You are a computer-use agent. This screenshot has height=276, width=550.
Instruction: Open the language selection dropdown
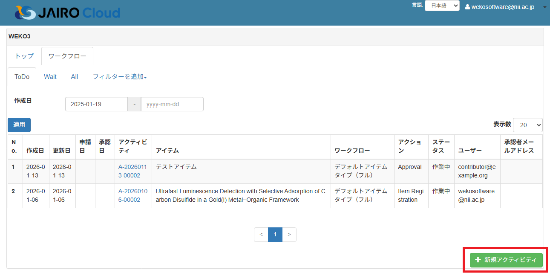pos(442,6)
